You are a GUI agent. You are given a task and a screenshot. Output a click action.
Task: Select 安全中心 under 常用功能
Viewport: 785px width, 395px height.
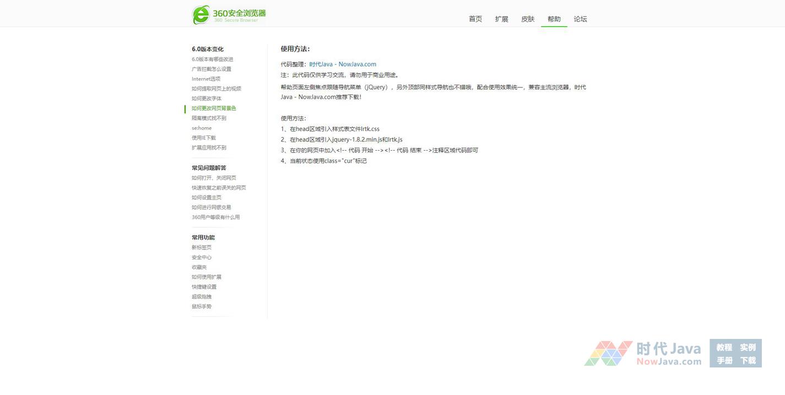pyautogui.click(x=201, y=257)
